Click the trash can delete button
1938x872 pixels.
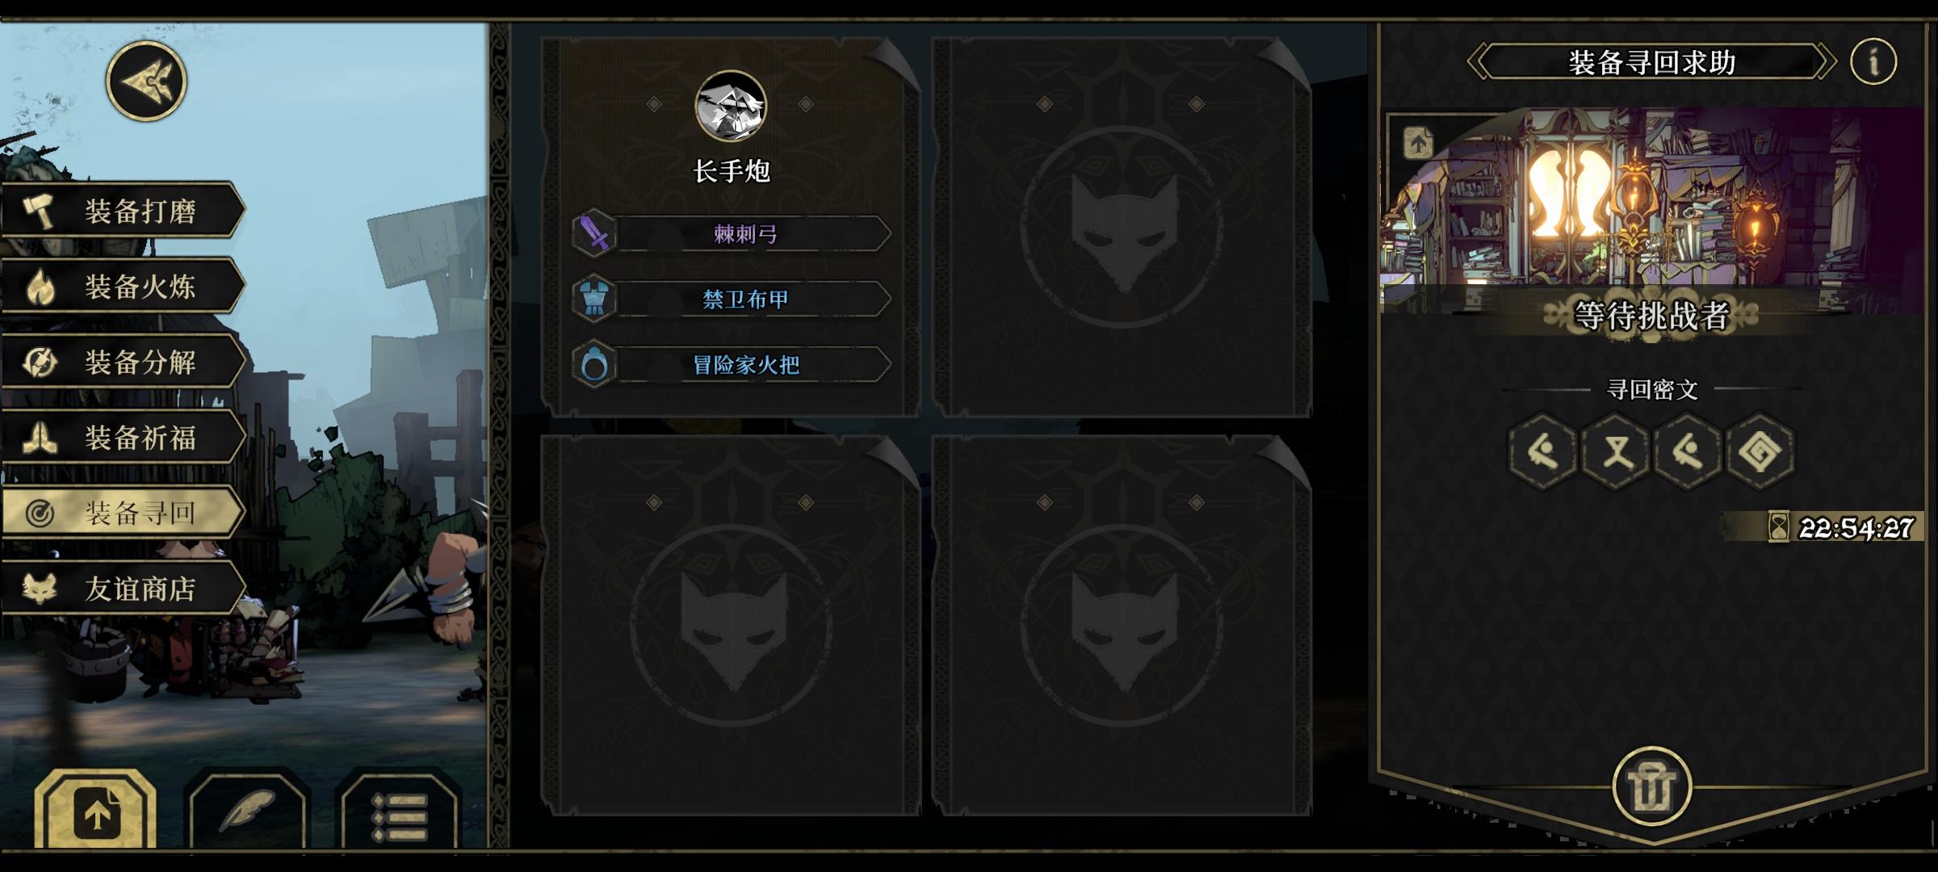(x=1651, y=786)
